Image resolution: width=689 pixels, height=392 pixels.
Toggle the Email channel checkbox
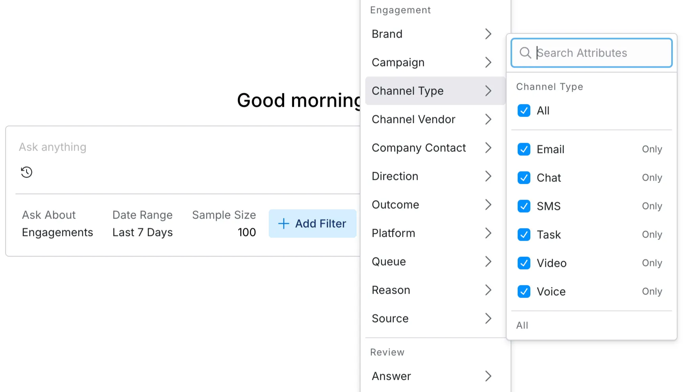point(524,149)
